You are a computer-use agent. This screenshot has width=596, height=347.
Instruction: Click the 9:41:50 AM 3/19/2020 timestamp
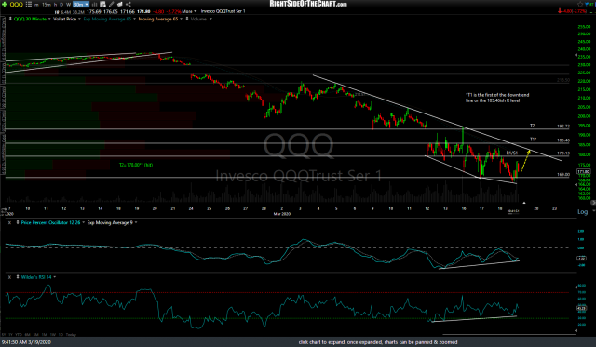pyautogui.click(x=26, y=342)
